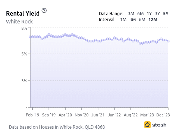
Task: Switch data range to 3Y
Action: 157,14
